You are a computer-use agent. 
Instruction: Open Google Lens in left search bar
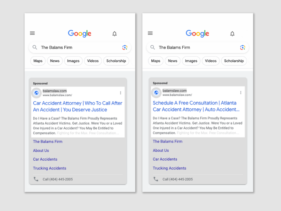coord(125,47)
